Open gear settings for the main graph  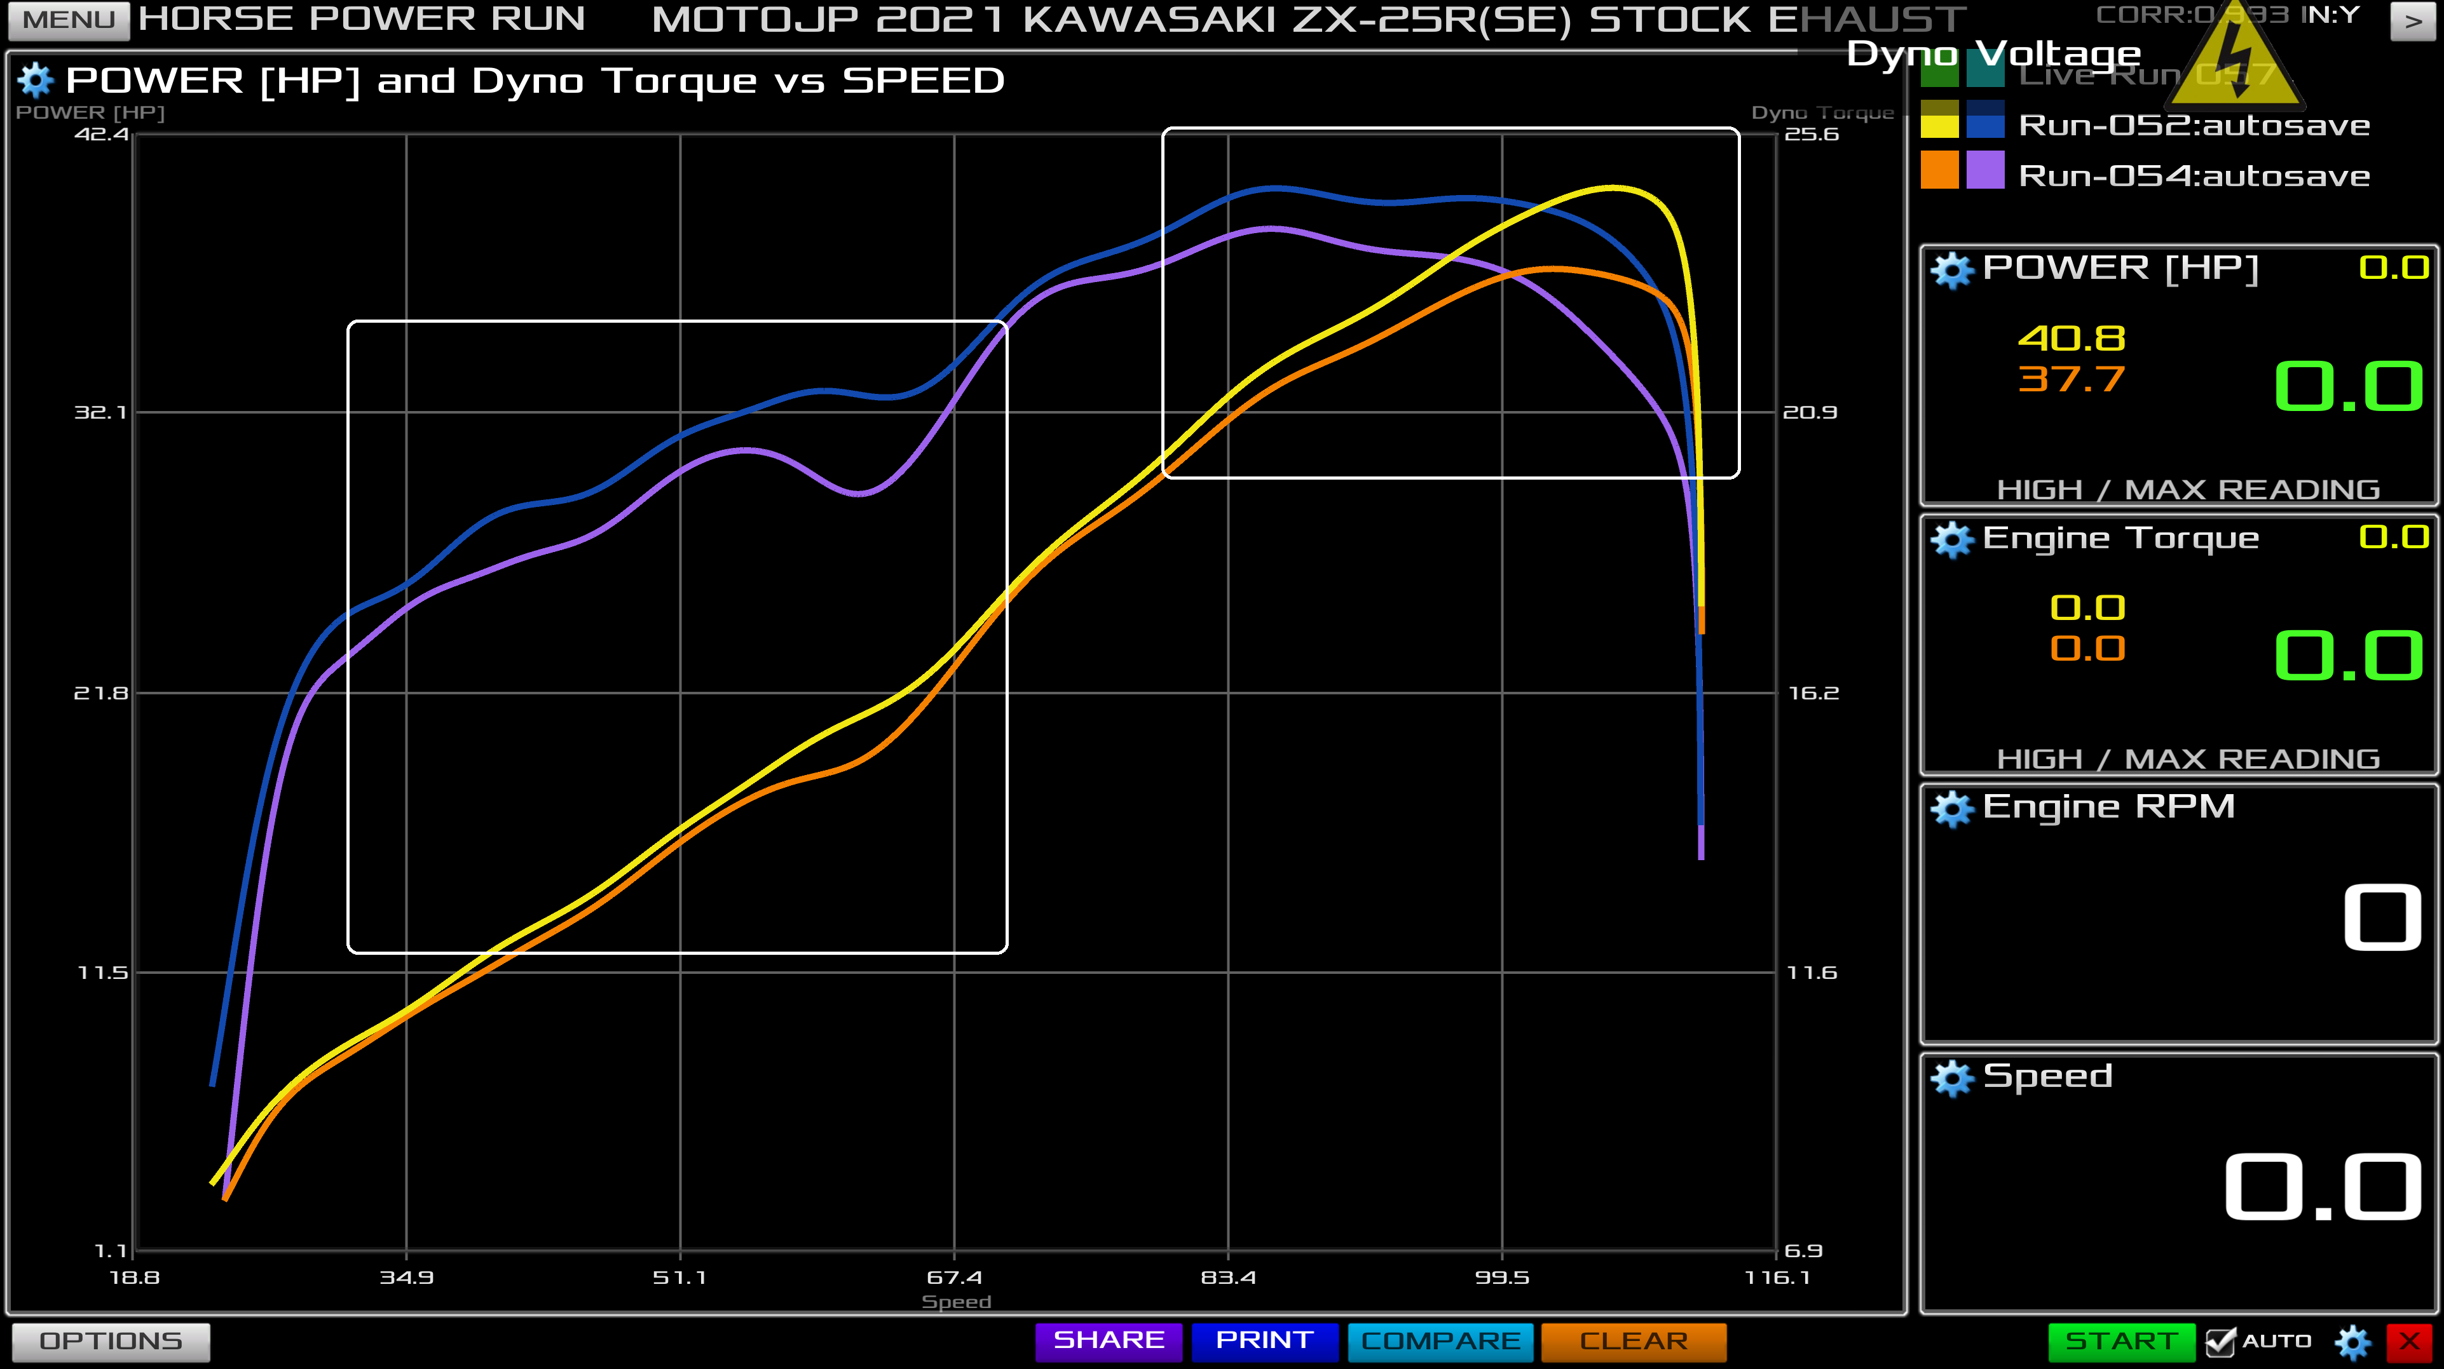coord(36,81)
